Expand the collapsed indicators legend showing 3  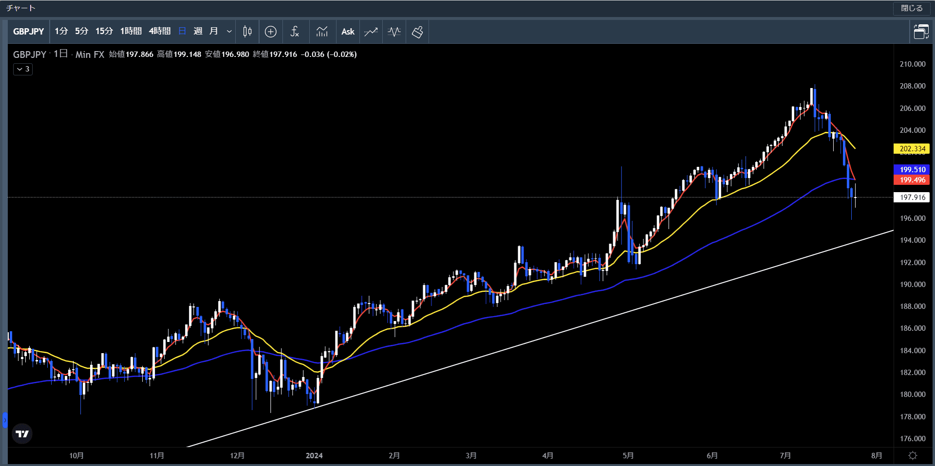click(23, 69)
